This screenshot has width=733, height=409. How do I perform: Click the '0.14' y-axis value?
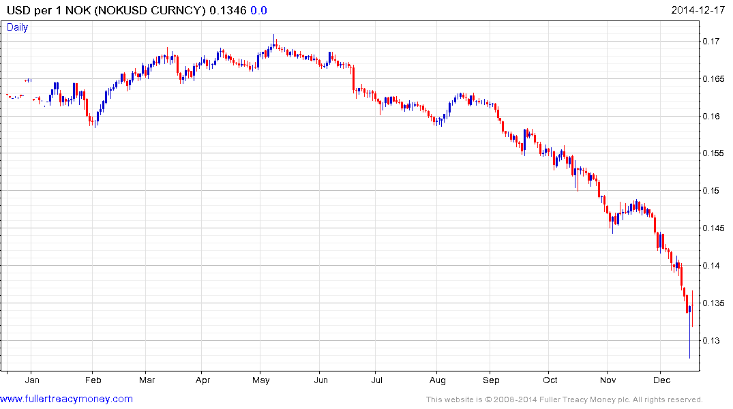pos(711,265)
